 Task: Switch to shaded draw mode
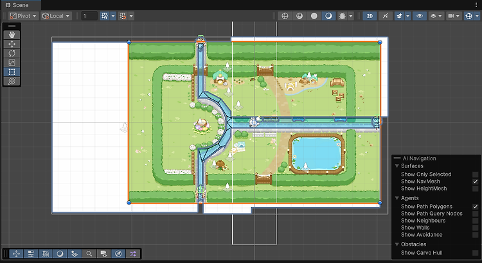328,16
